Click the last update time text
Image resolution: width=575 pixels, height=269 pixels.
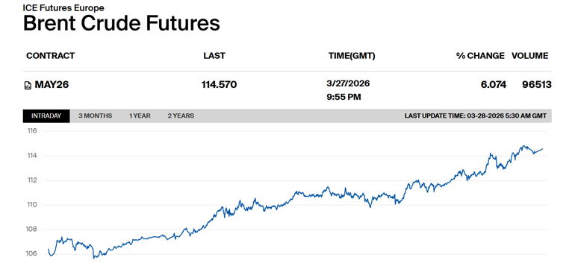pos(475,116)
